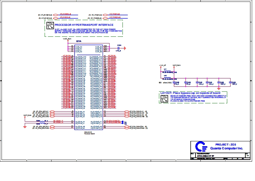Click the PROCESSOR HYPERTRANSPORT INTERFACE heading

pyautogui.click(x=84, y=25)
